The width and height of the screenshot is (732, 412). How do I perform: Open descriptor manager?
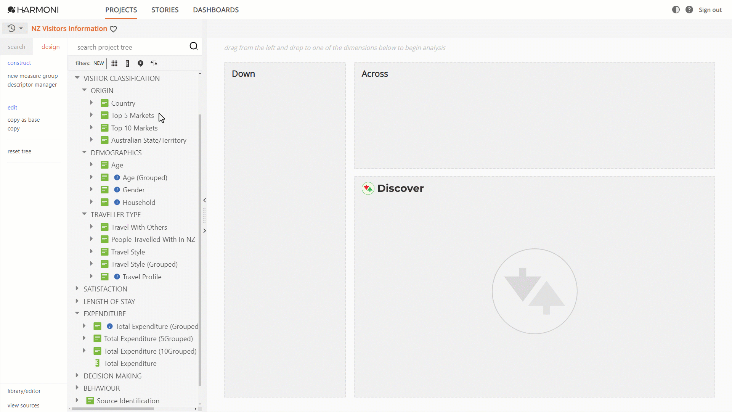click(32, 85)
